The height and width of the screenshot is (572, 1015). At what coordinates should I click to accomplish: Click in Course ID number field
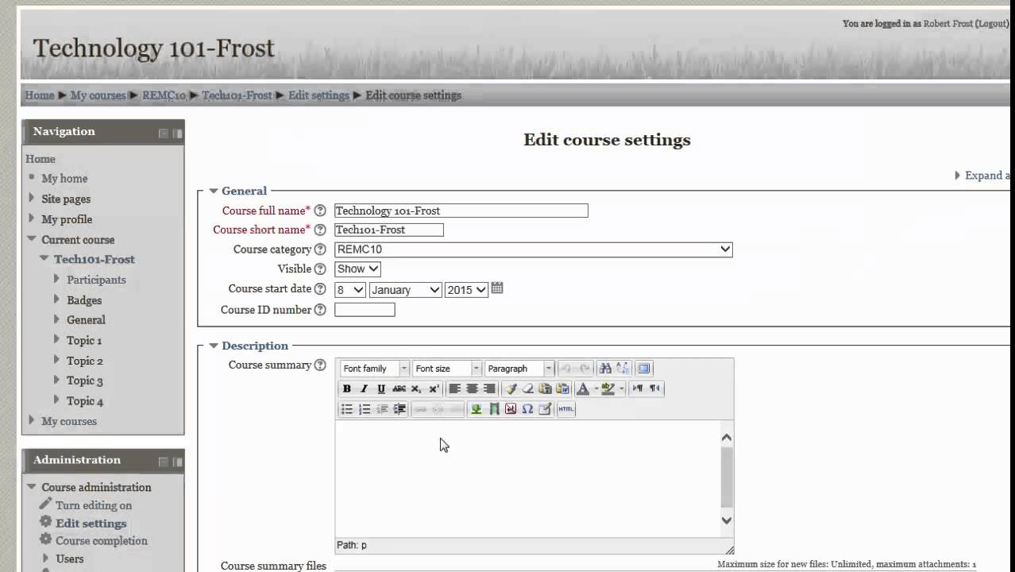tap(365, 310)
